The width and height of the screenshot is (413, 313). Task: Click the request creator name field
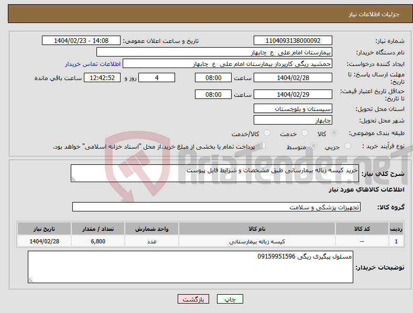click(x=227, y=64)
